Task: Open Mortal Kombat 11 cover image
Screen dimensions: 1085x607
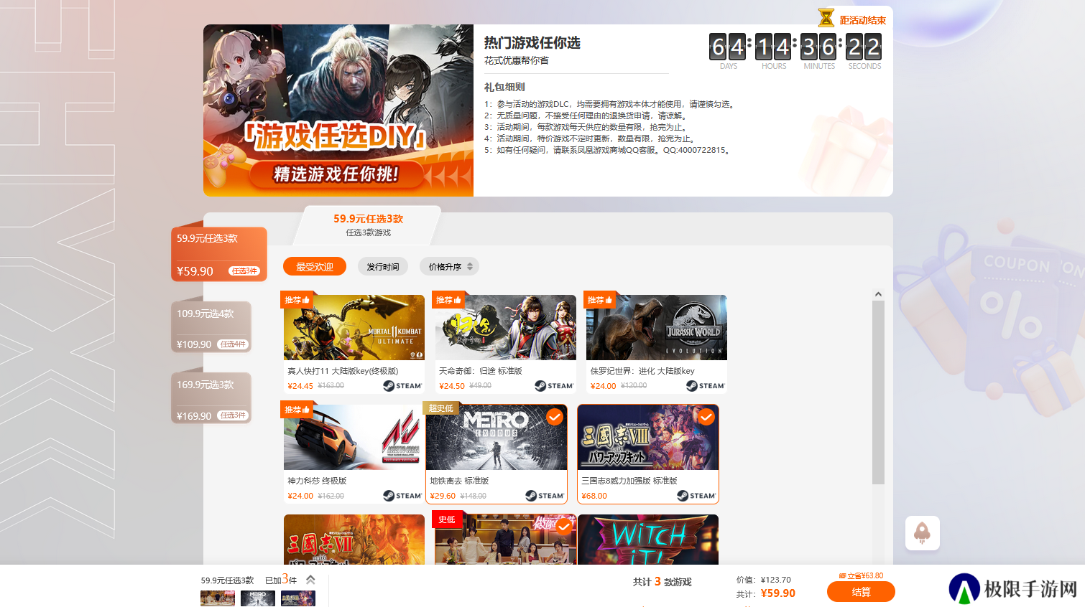Action: tap(354, 327)
